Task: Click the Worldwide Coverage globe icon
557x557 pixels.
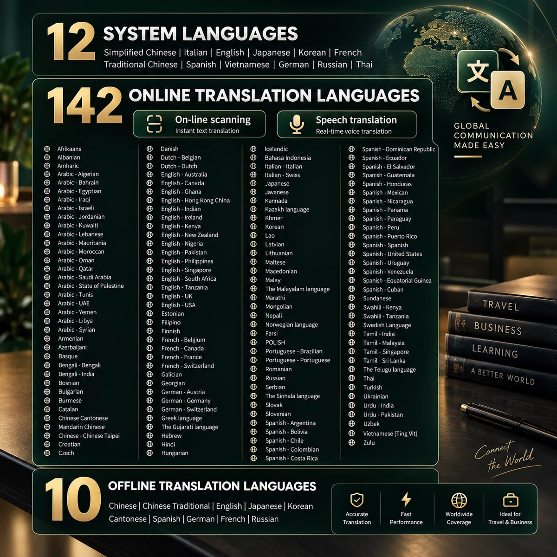Action: (x=459, y=500)
